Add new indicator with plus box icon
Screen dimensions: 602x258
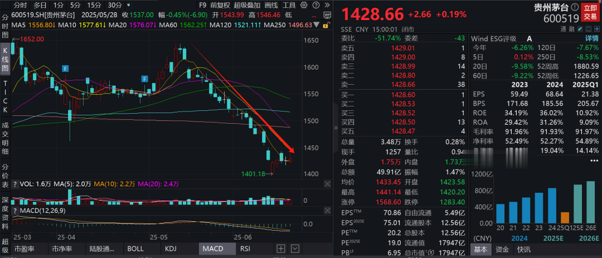click(281, 249)
